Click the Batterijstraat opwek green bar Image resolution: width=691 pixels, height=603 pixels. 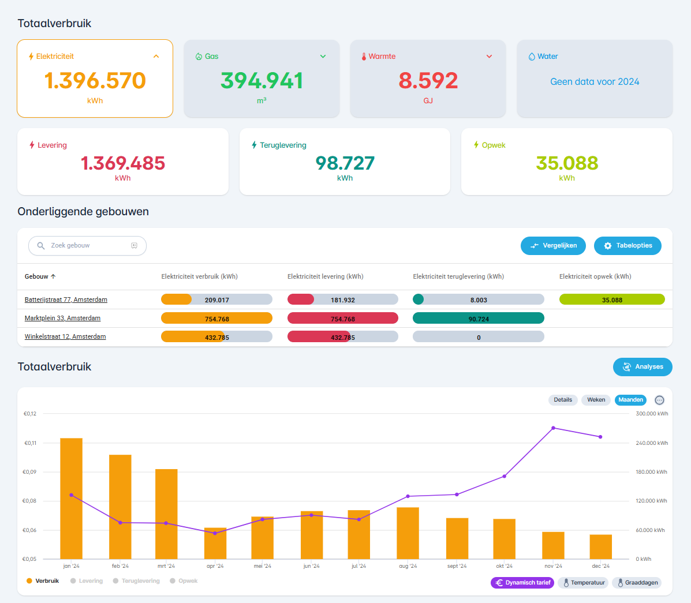tap(612, 299)
